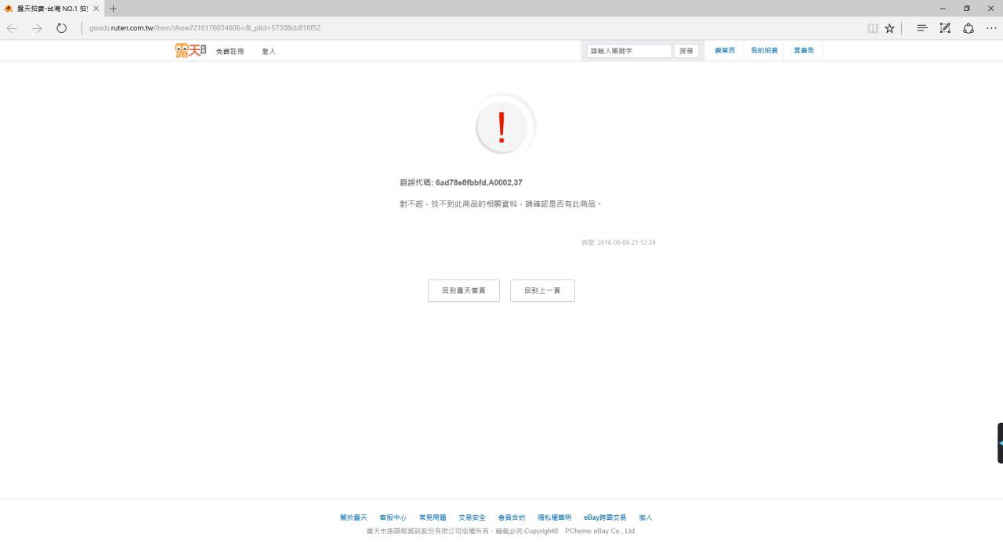This screenshot has height=548, width=1003.
Task: Expand the blue side tab at right edge
Action: pyautogui.click(x=1000, y=443)
